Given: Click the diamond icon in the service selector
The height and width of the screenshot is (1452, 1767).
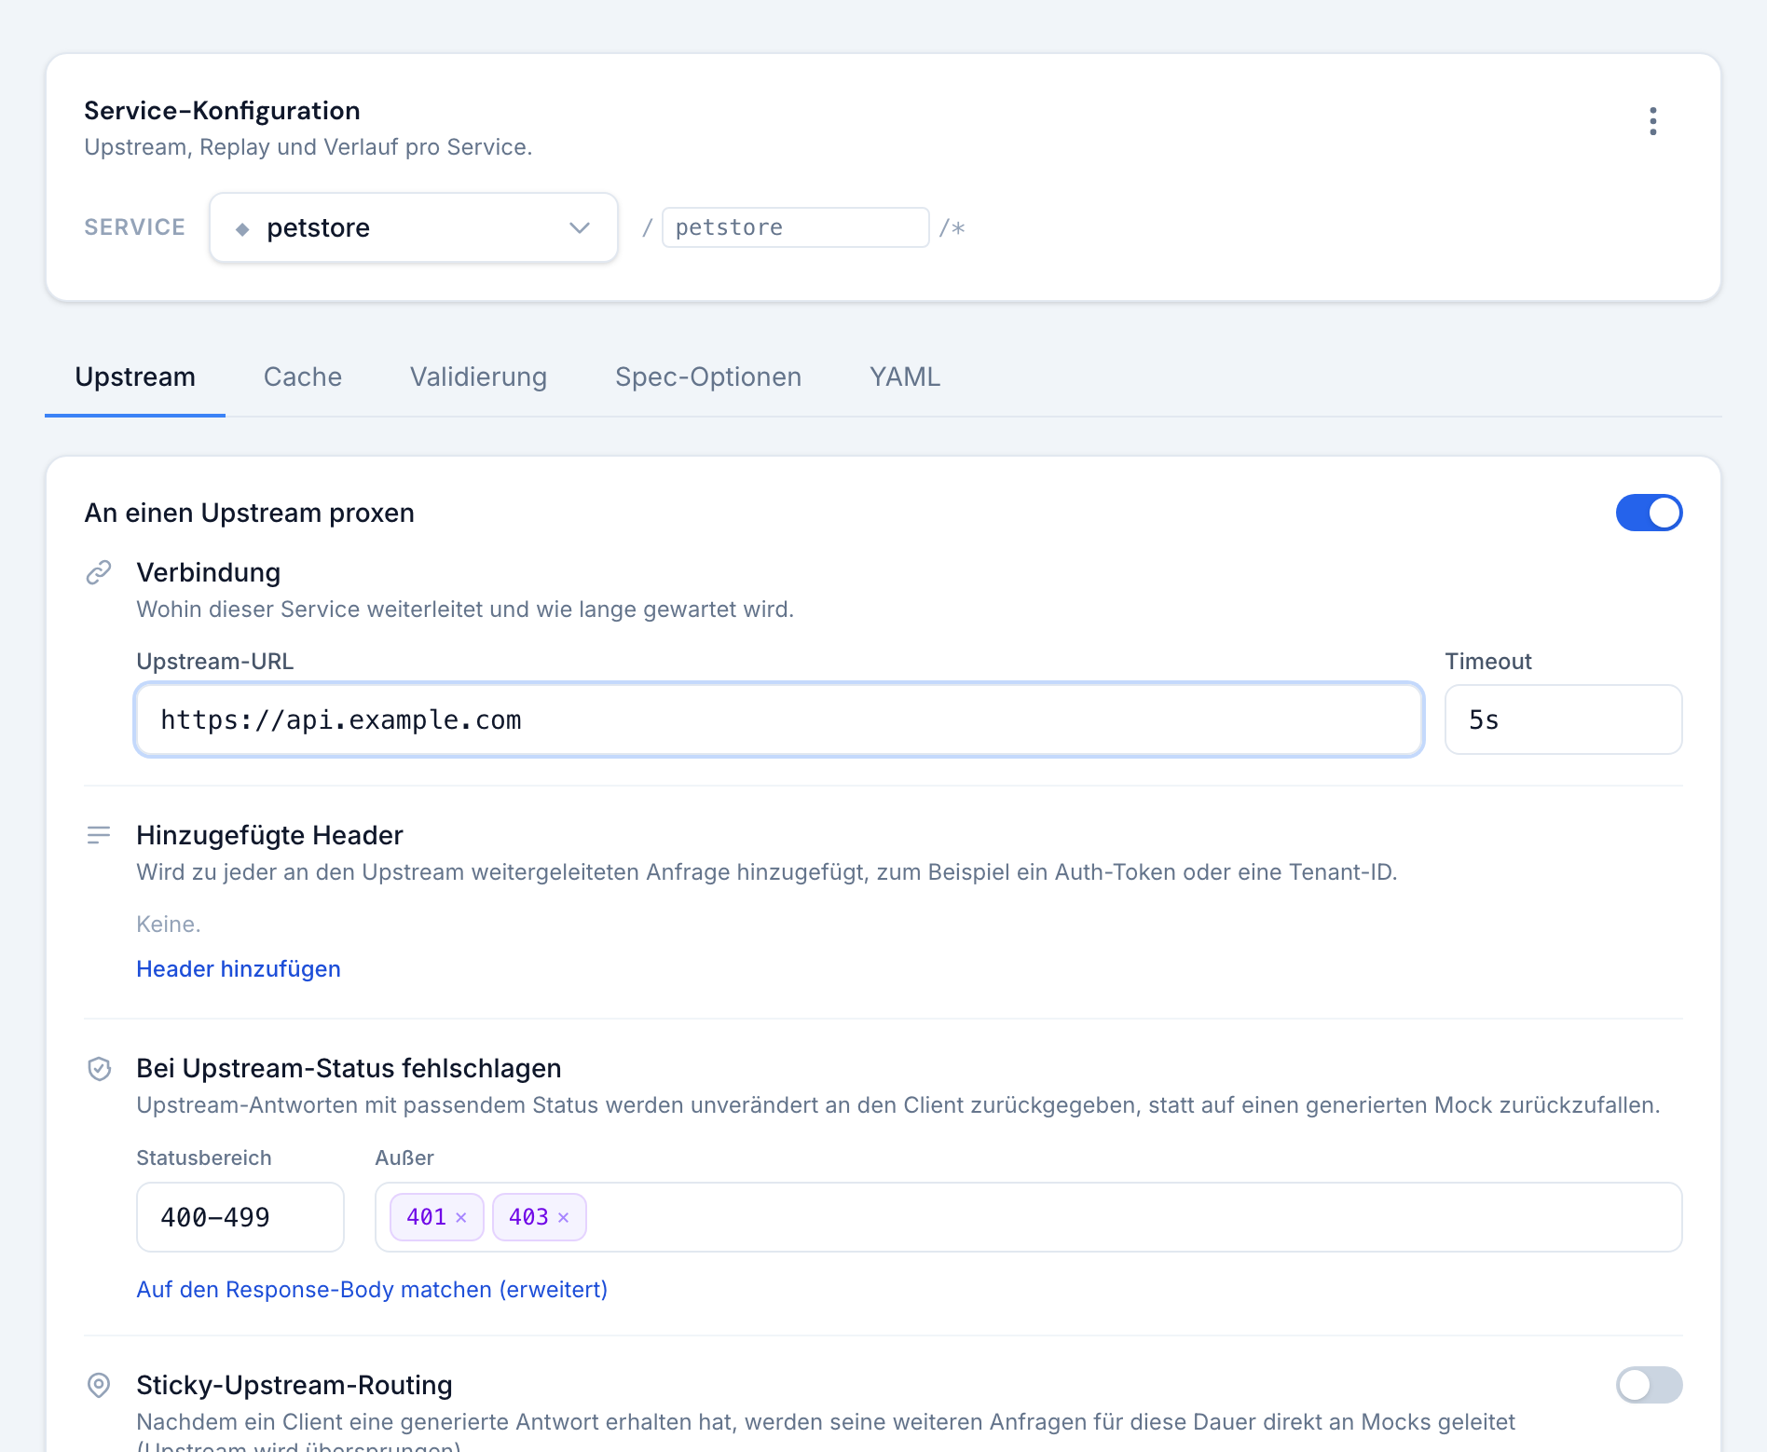Looking at the screenshot, I should (242, 228).
